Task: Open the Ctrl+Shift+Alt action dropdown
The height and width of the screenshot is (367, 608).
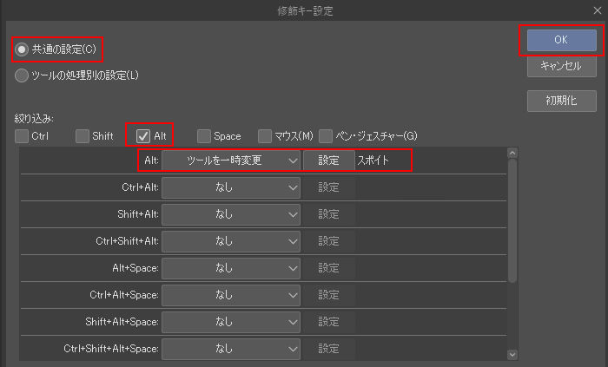Action: 231,241
